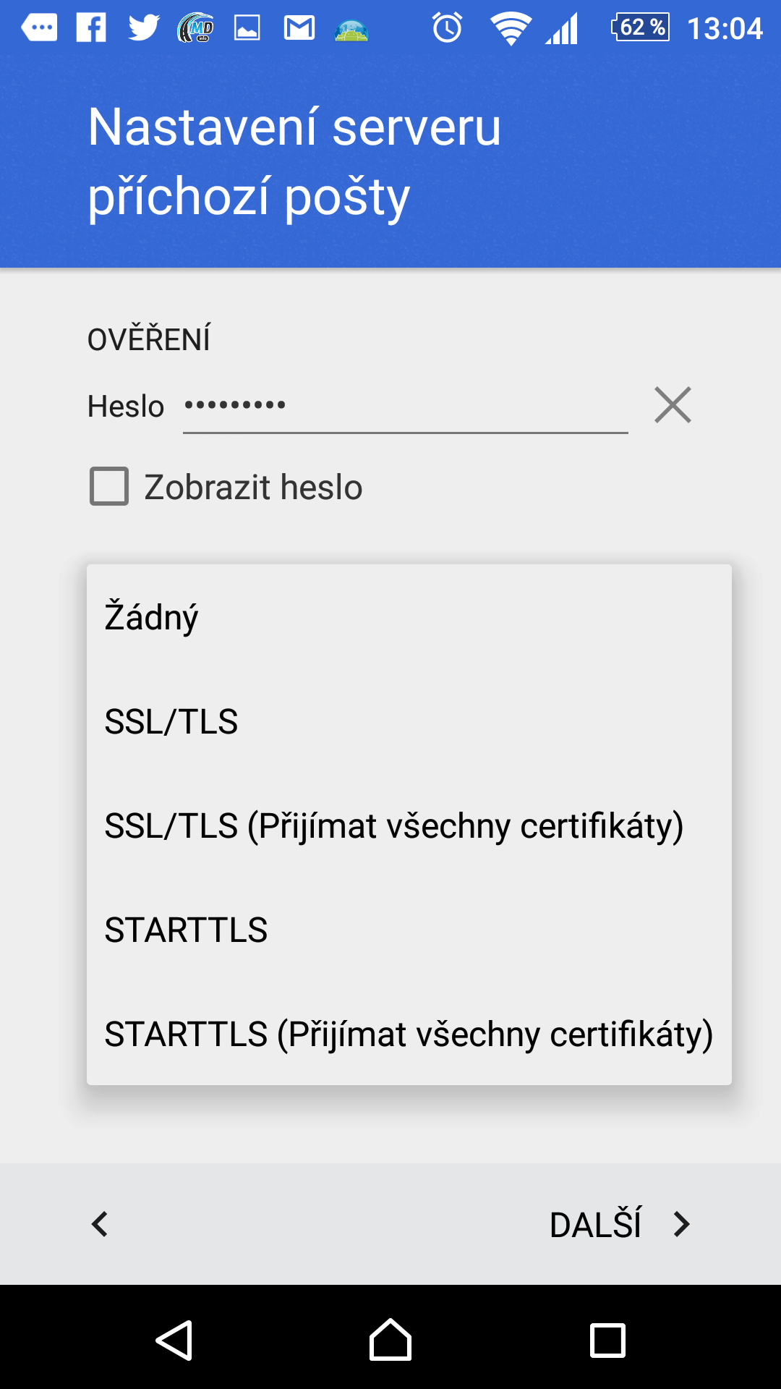Image resolution: width=781 pixels, height=1389 pixels.
Task: Tap the Wi-Fi status icon
Action: [x=511, y=29]
